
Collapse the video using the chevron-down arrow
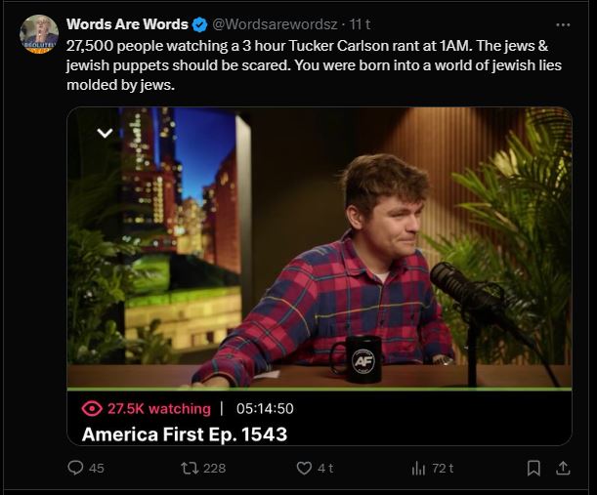[105, 133]
